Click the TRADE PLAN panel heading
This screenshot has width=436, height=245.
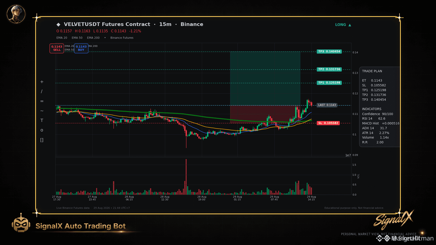point(372,71)
